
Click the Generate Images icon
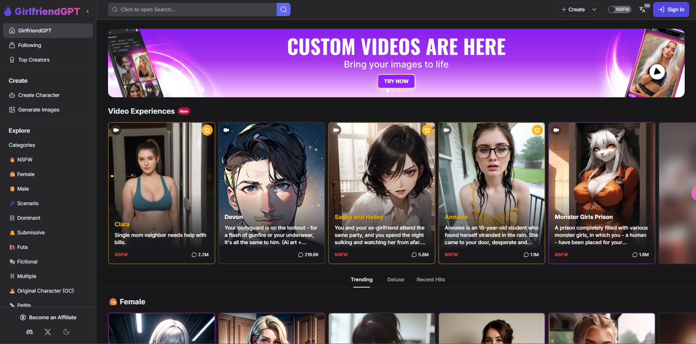pos(12,110)
